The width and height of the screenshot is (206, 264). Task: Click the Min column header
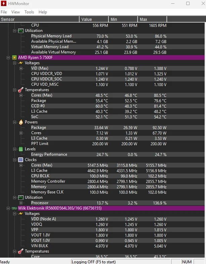[x=123, y=20]
